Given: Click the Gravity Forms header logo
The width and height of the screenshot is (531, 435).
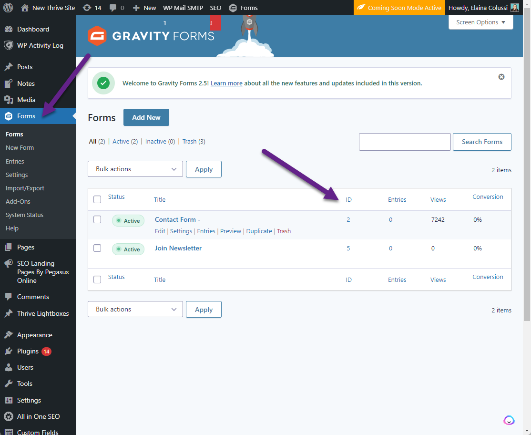Looking at the screenshot, I should tap(151, 36).
